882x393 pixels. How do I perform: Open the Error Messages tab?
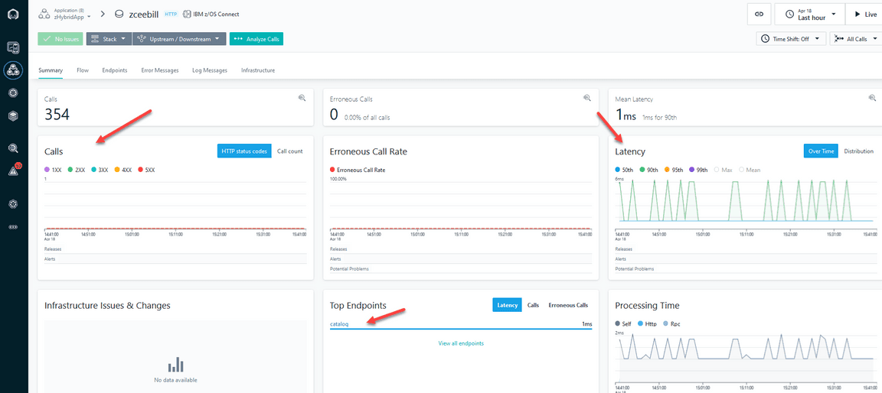tap(159, 70)
